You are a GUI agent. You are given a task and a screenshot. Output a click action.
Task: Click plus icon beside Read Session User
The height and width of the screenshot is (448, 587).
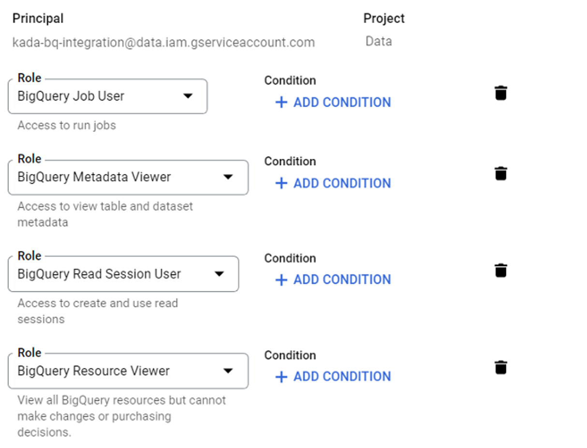click(x=281, y=280)
